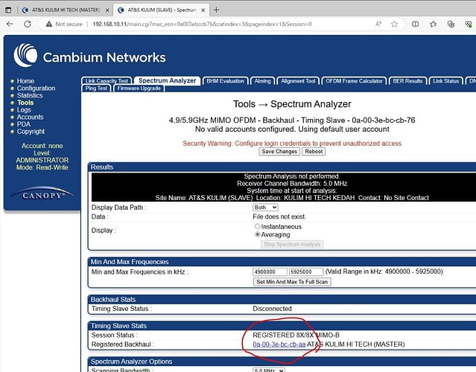Open Alignment Tool tab
The image size is (476, 372).
coord(298,81)
